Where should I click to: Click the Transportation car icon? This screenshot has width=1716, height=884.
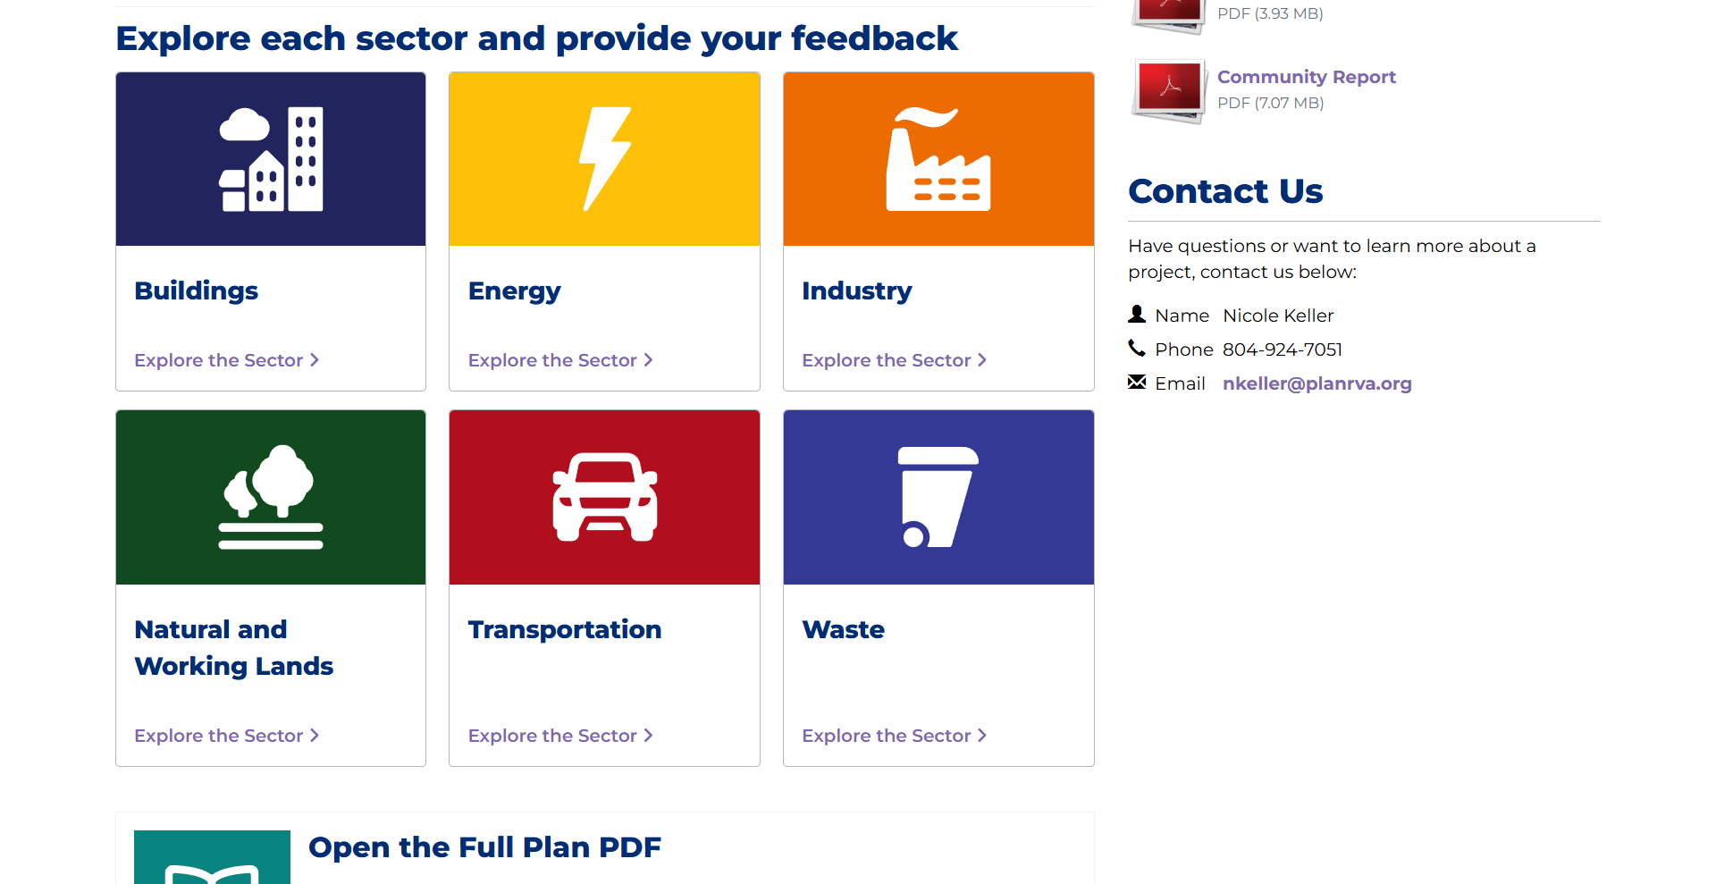coord(605,497)
